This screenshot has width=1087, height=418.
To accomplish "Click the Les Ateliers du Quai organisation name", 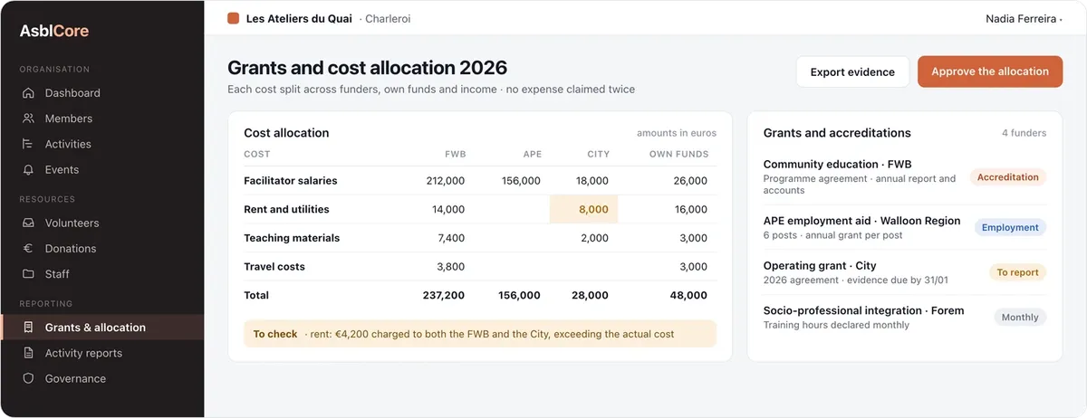I will [x=299, y=18].
